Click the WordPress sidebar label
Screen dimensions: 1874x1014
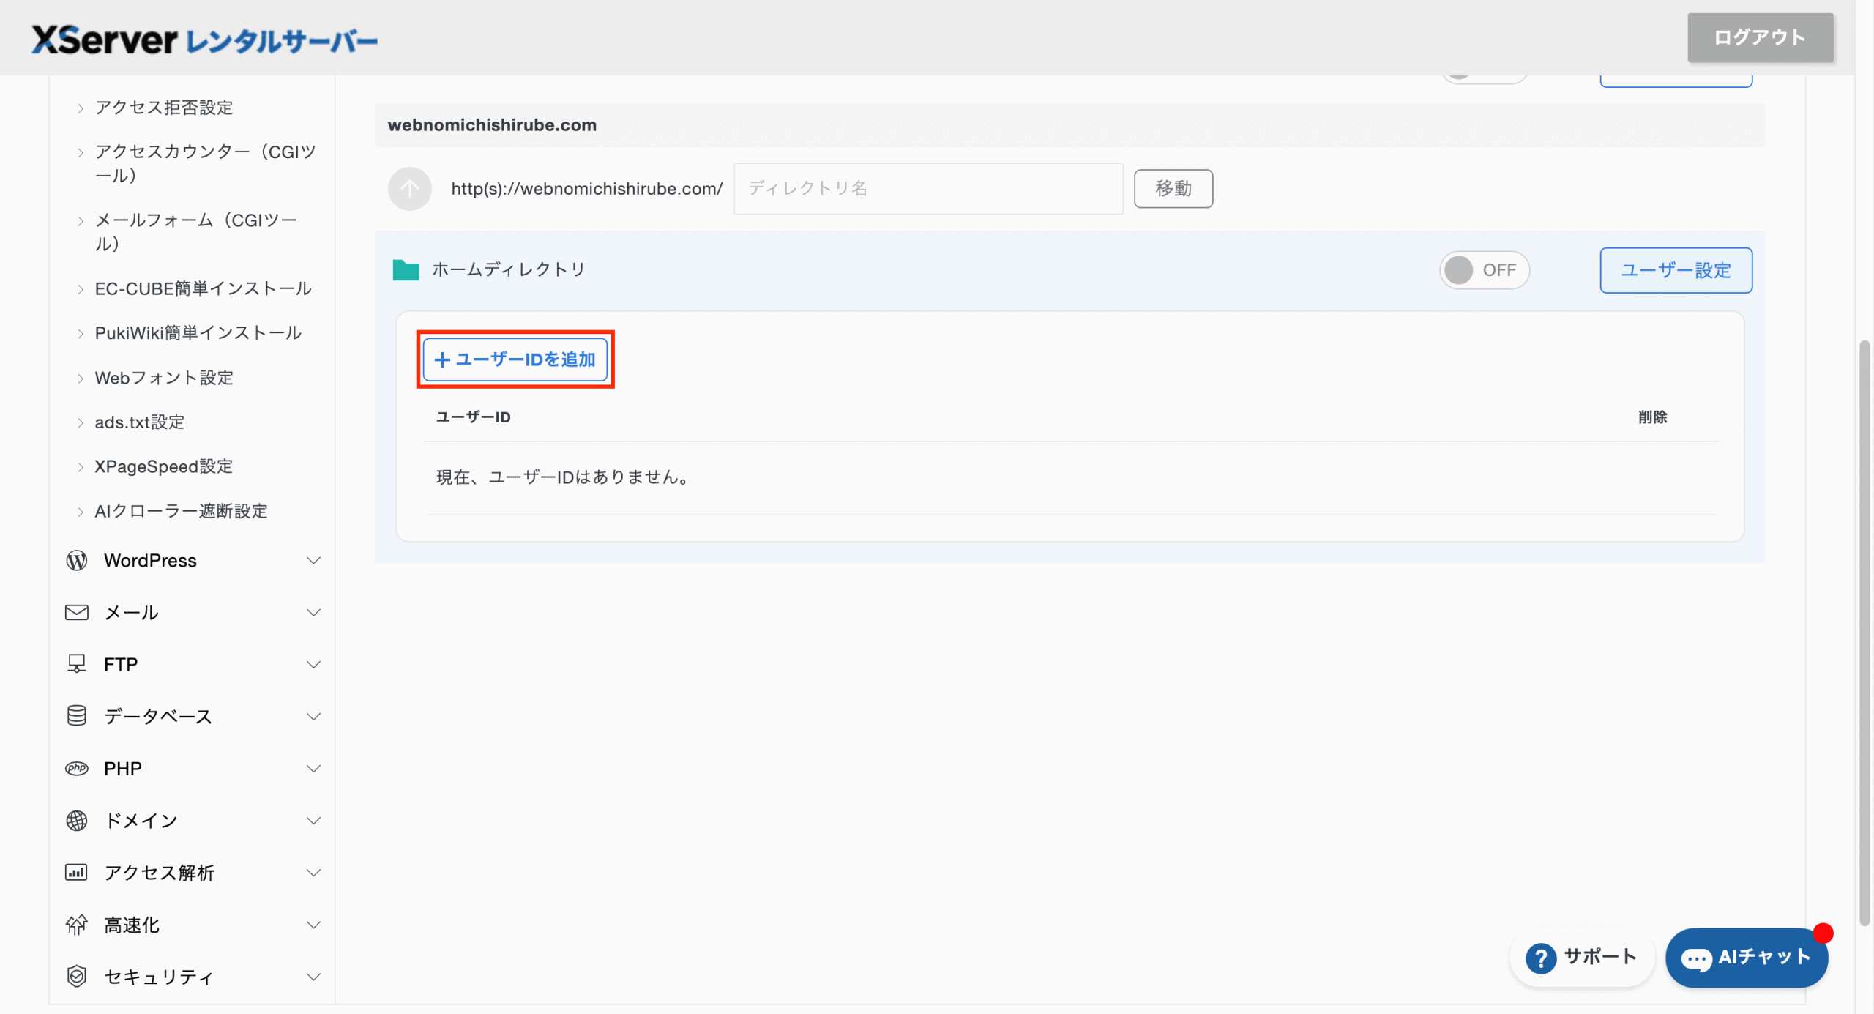(150, 561)
